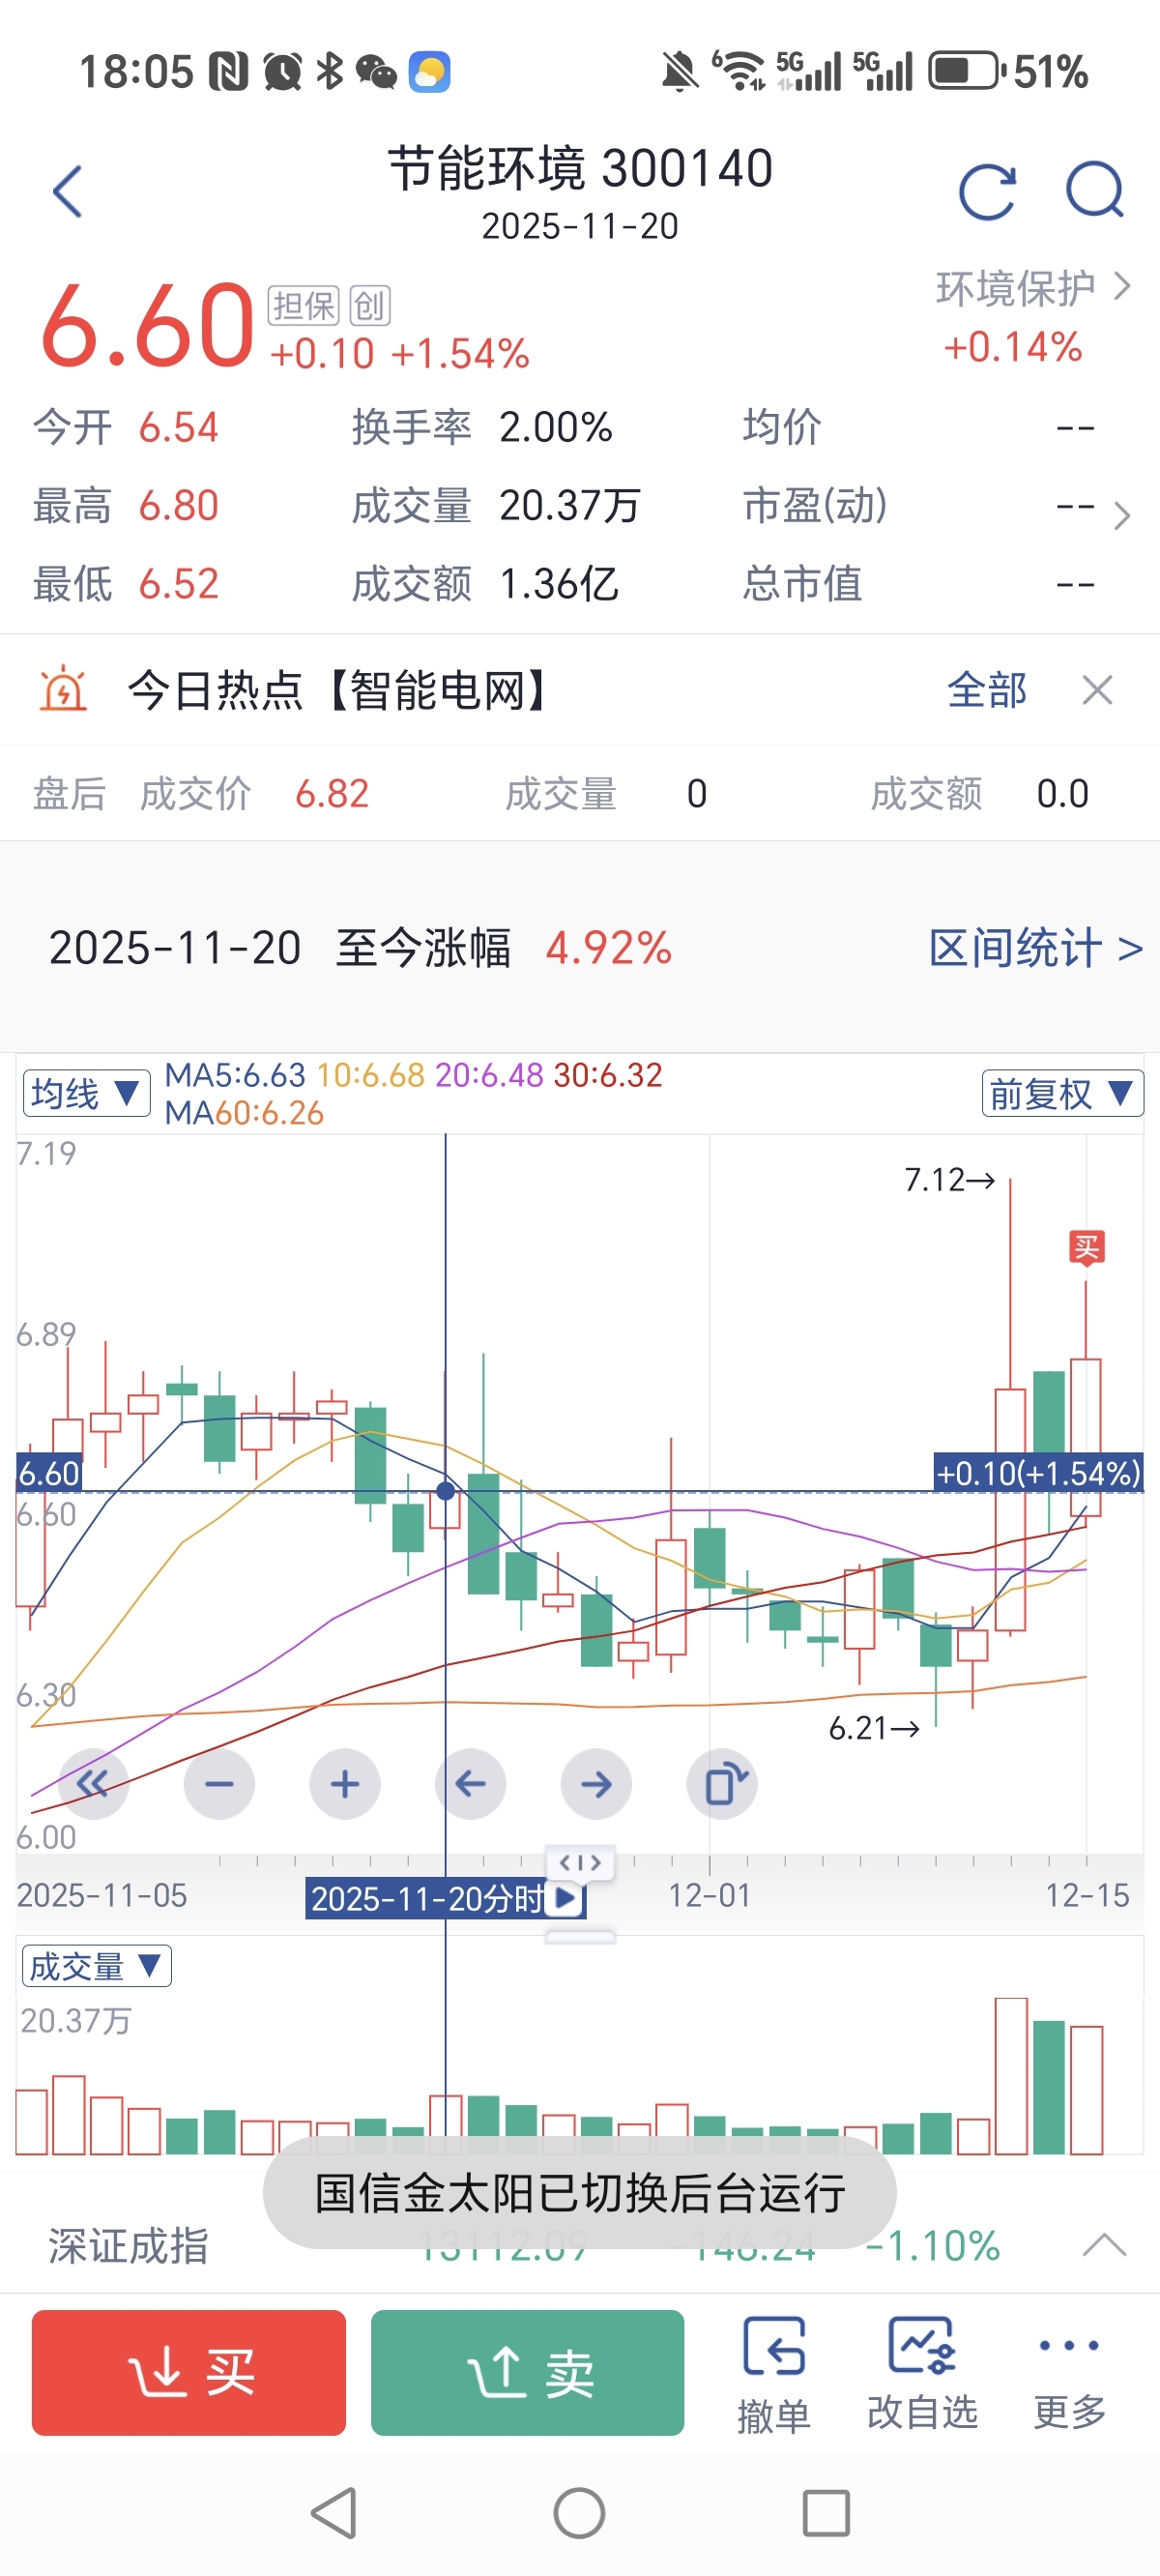
Task: Tap the back arrow at top left
Action: (67, 191)
